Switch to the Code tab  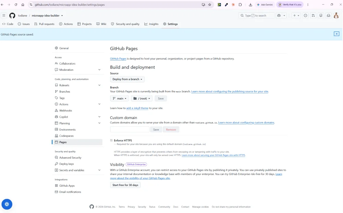(x=8, y=24)
